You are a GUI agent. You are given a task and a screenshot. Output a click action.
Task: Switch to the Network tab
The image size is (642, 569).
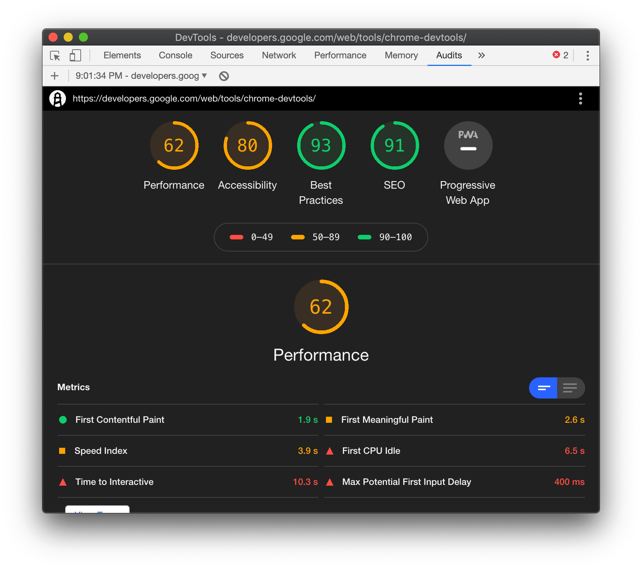click(x=279, y=55)
